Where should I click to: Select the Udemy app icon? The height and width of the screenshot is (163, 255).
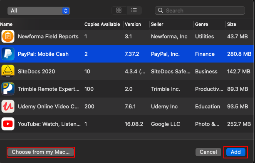(x=8, y=106)
